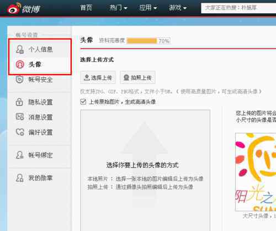Click the 消息设置 message icon
The height and width of the screenshot is (231, 276).
click(20, 117)
